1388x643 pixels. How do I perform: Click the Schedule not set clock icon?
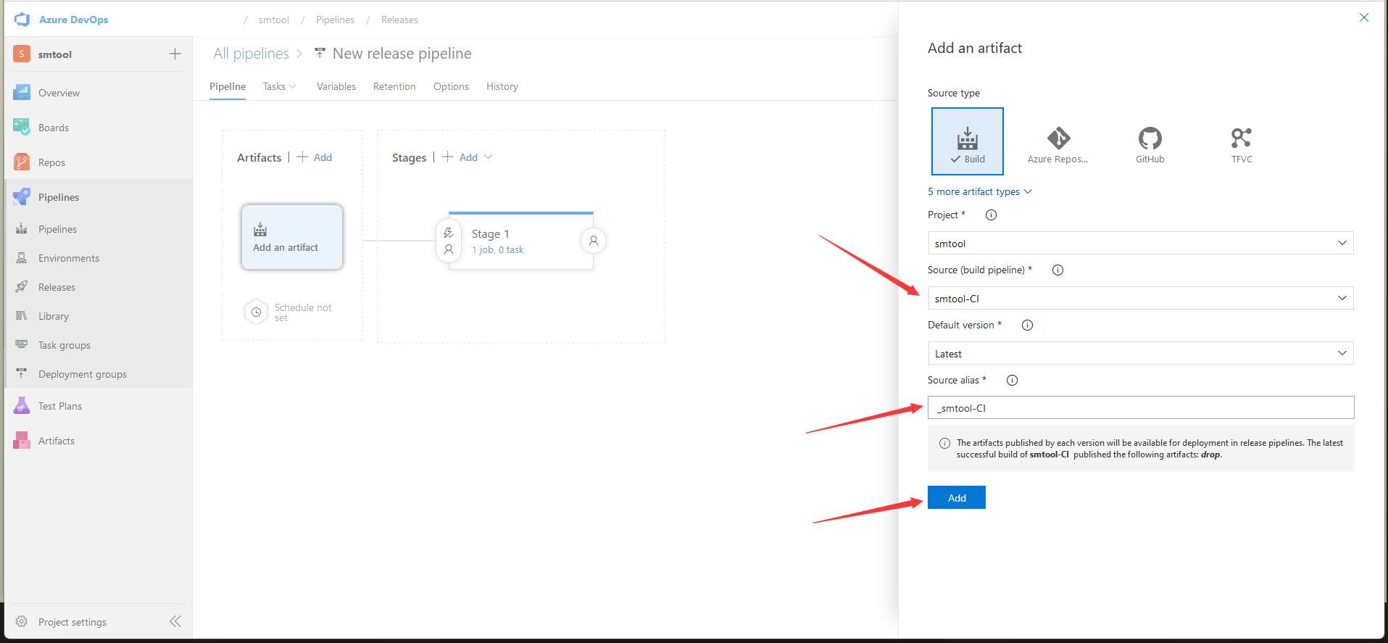coord(256,312)
